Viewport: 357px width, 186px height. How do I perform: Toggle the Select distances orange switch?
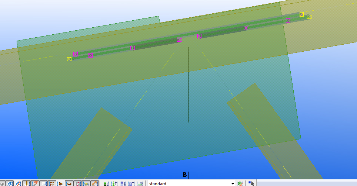pyautogui.click(x=95, y=183)
